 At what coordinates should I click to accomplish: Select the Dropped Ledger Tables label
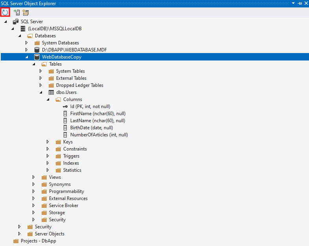[x=80, y=85]
